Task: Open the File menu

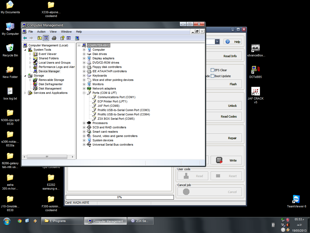Action: pyautogui.click(x=31, y=32)
